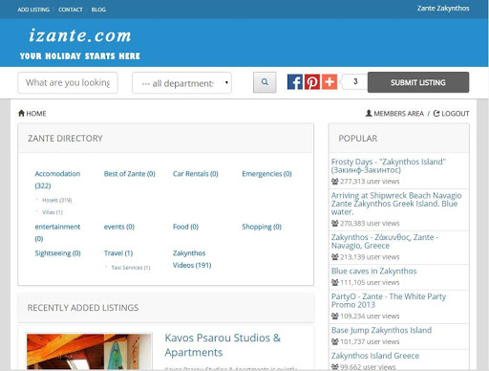This screenshot has width=489, height=371.
Task: Open the Blue caves in Zakynthos video
Action: (x=373, y=271)
